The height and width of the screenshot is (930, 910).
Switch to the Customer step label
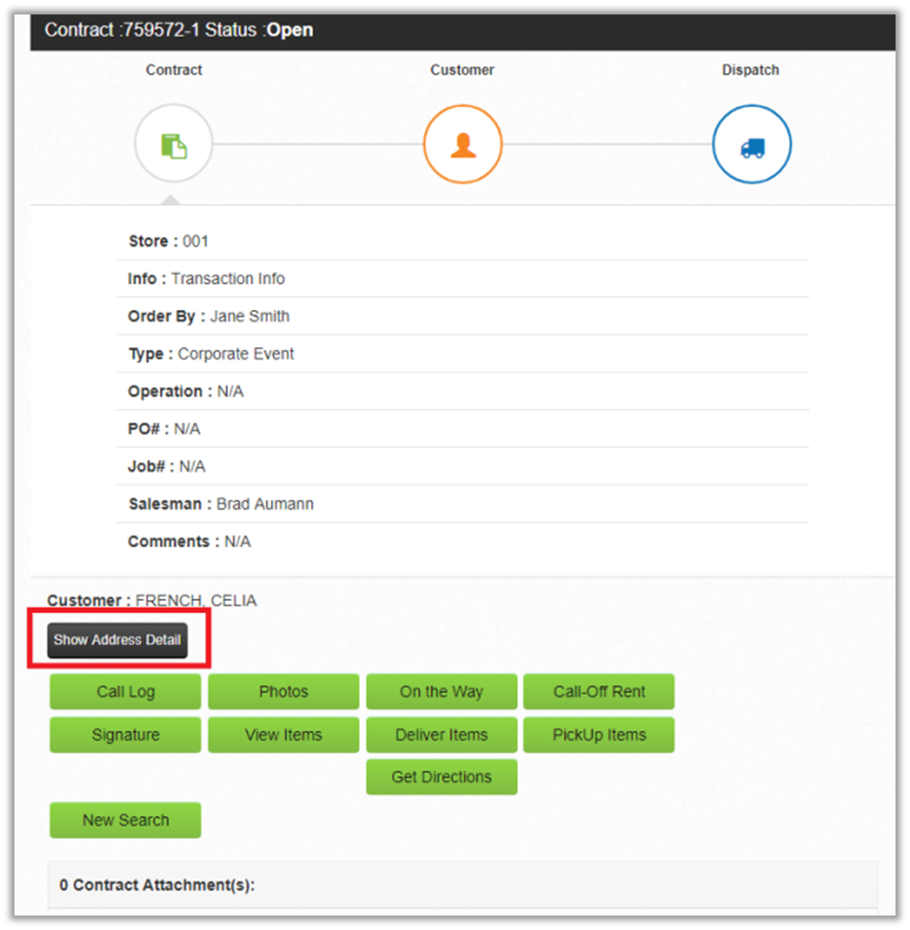(463, 70)
